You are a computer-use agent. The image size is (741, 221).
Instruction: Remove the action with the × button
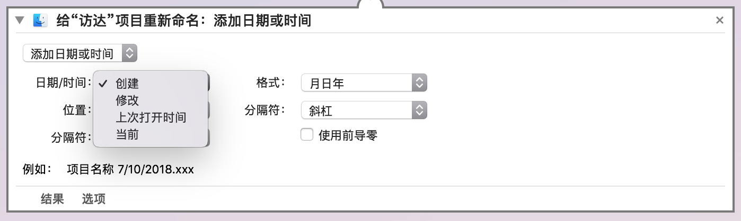[719, 21]
